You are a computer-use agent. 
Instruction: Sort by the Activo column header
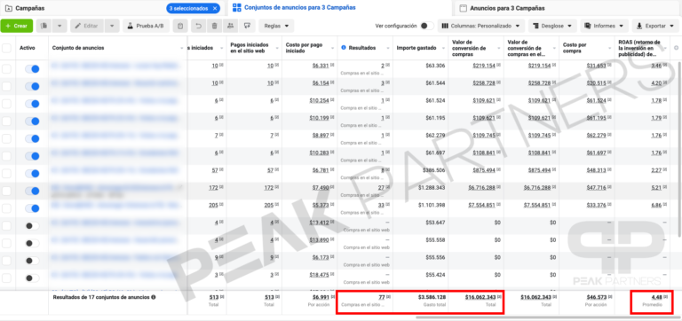(28, 48)
